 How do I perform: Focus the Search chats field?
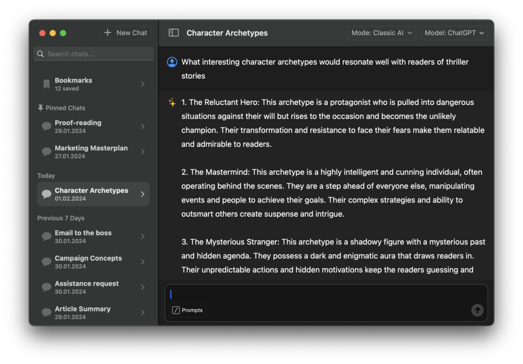click(x=93, y=54)
